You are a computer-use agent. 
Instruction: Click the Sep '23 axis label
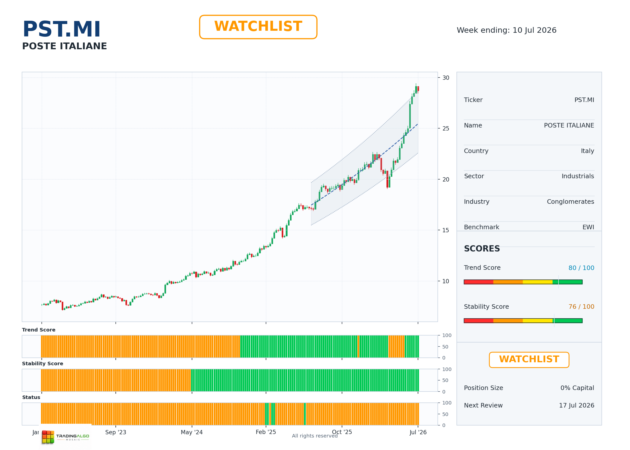tap(115, 432)
